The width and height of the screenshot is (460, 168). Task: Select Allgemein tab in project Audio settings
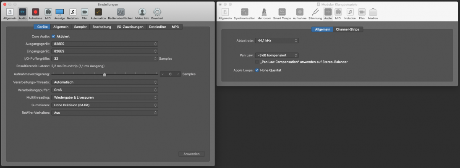coord(322,29)
